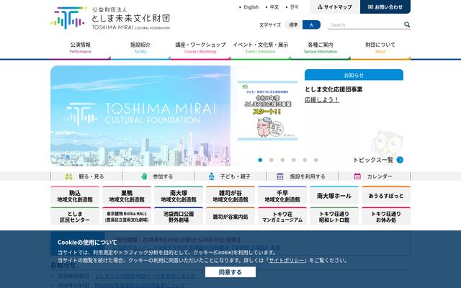This screenshot has width=461, height=288.
Task: Open トキワ荘通り 昭和レトロ館 button
Action: tap(334, 216)
